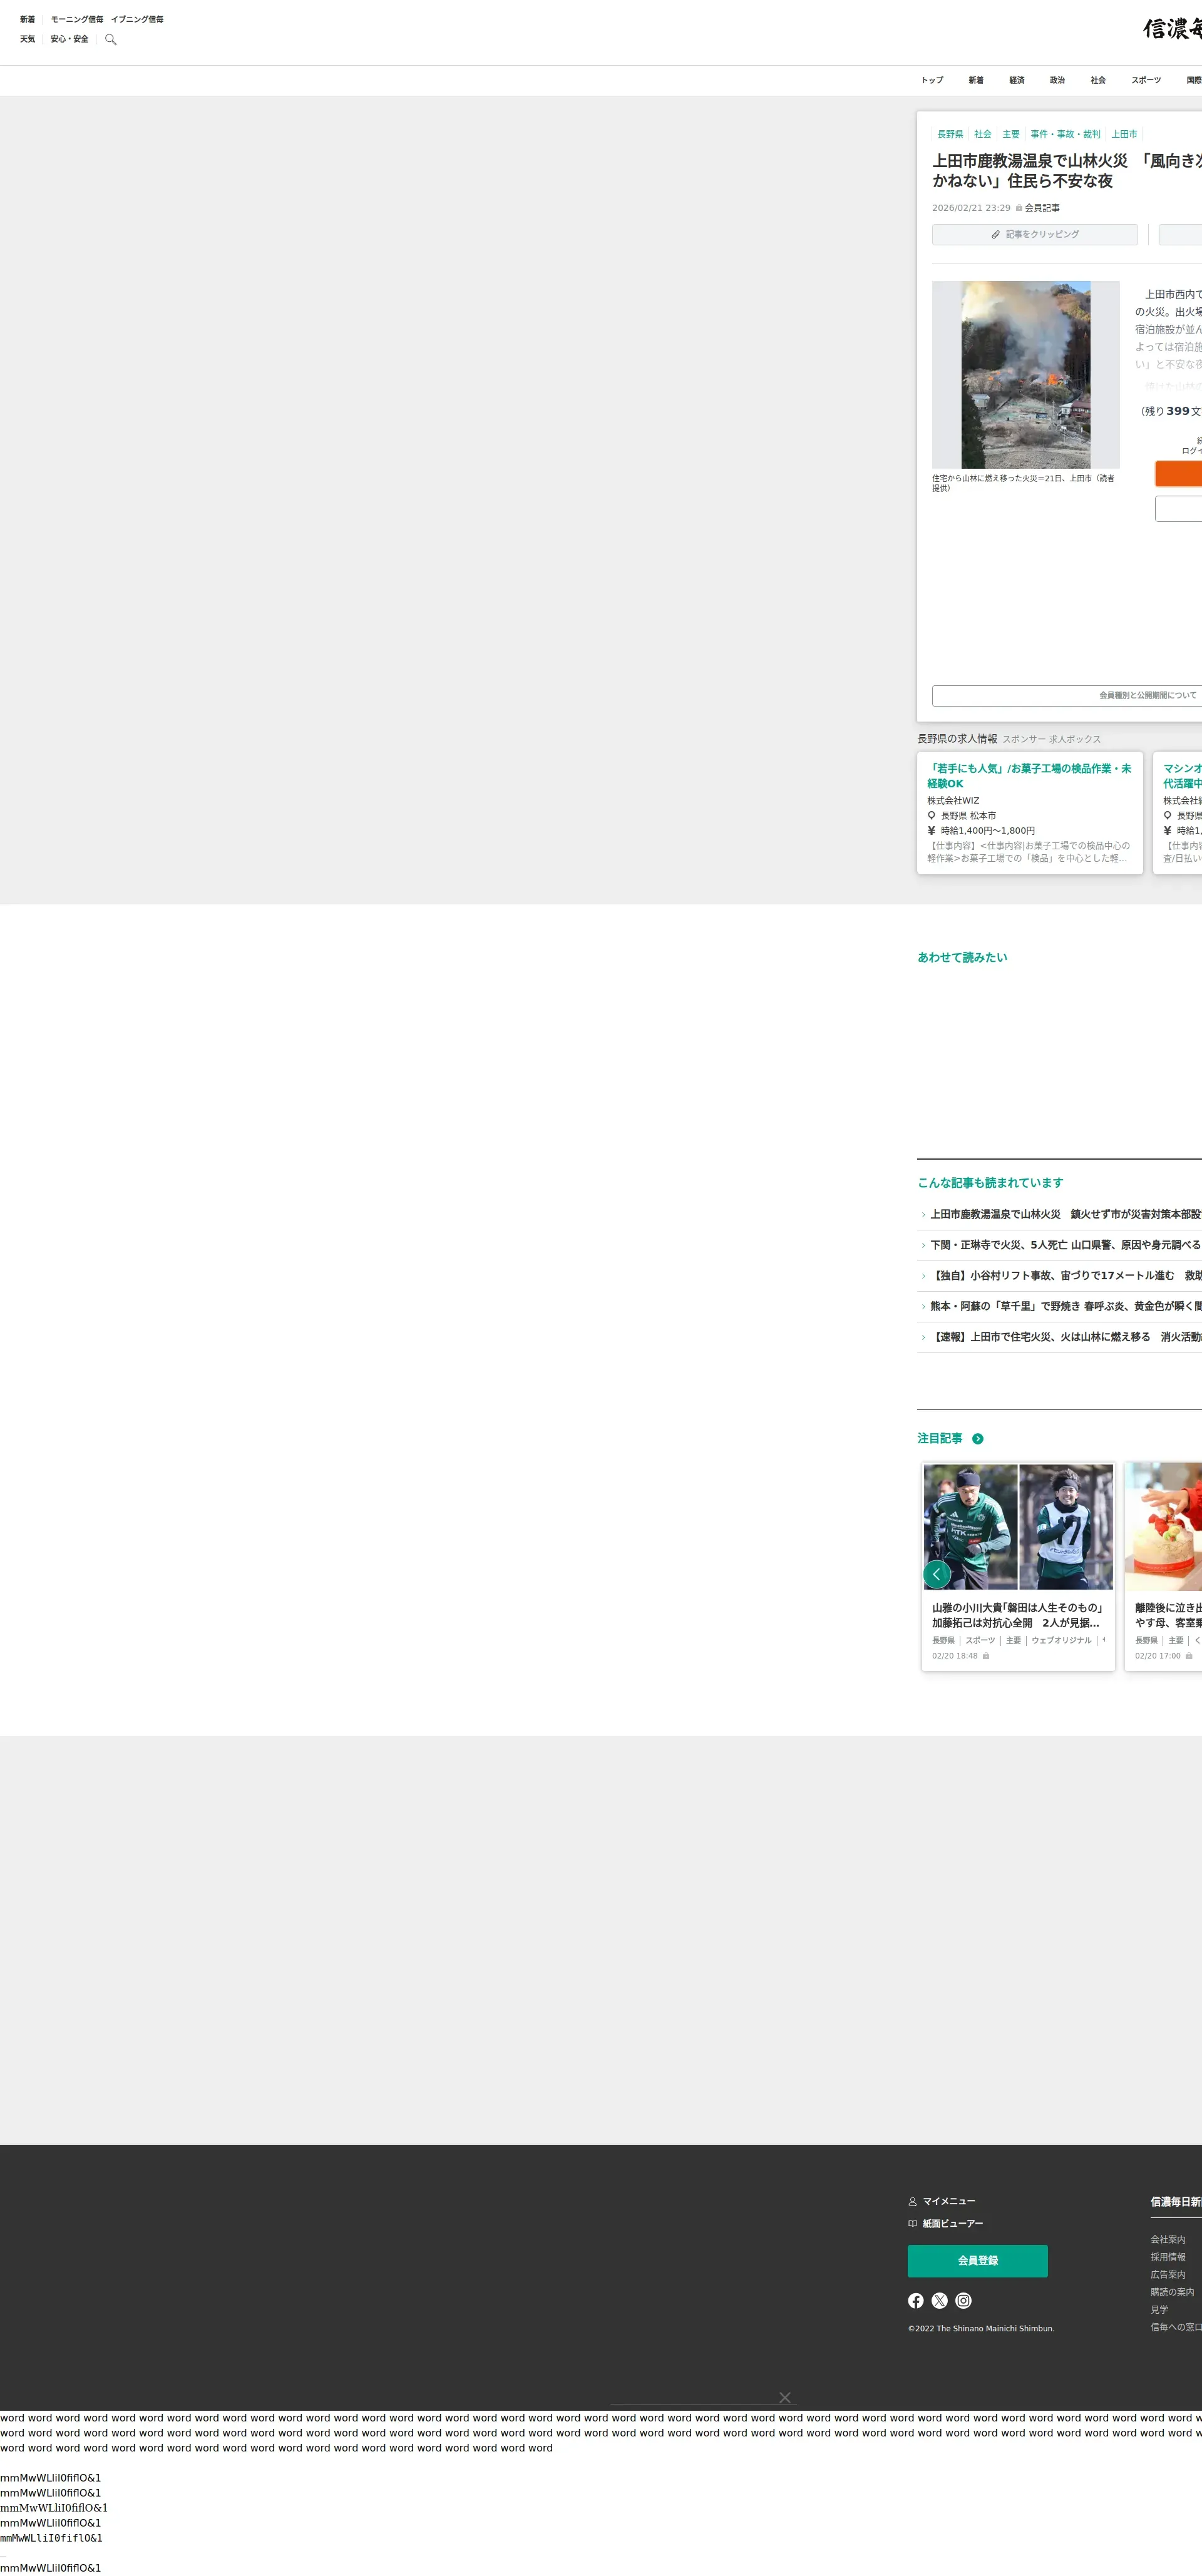Click the マイメニュー user icon
1202x2576 pixels.
912,2201
